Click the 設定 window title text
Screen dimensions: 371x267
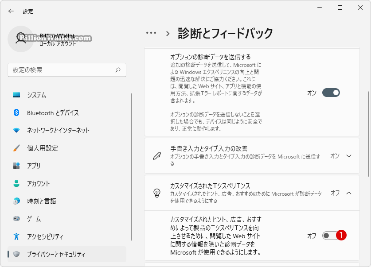[x=28, y=12]
